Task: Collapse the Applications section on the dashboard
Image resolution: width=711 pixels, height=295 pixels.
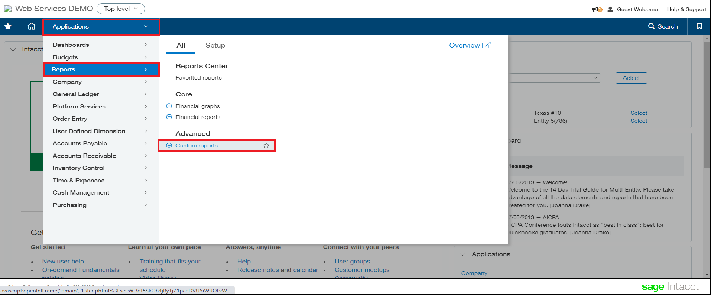Action: tap(462, 255)
